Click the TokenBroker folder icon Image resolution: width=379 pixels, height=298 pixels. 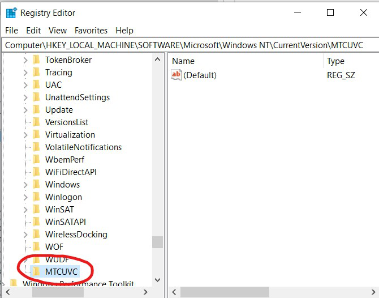click(x=36, y=59)
